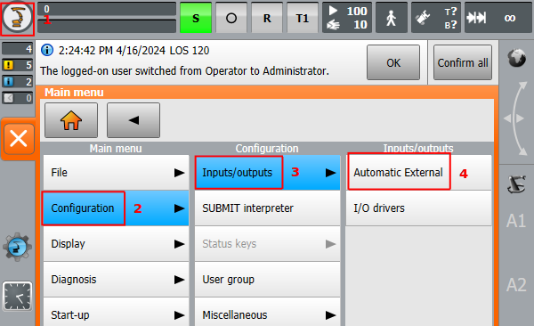Click the clock icon

(18, 296)
